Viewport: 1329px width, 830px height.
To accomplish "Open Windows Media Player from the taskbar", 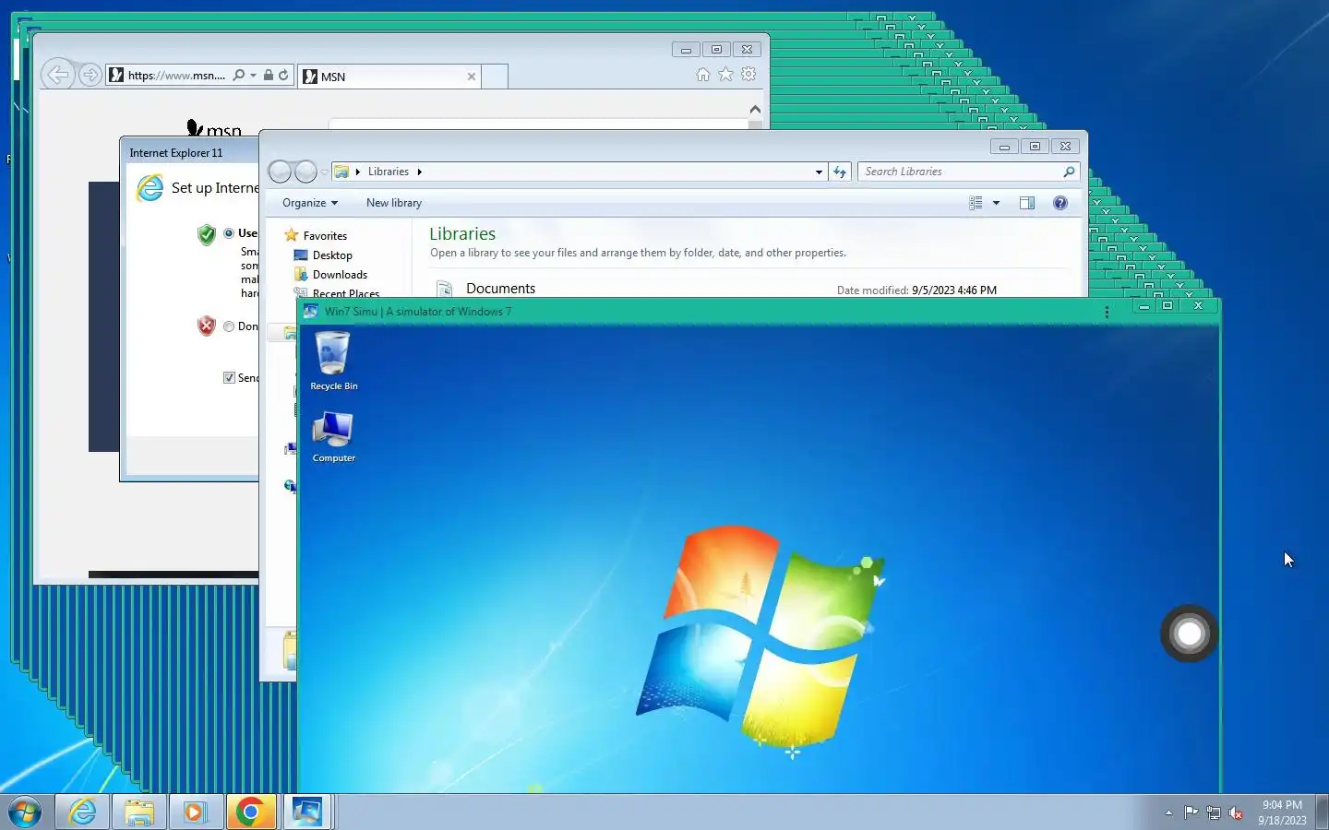I will 195,812.
